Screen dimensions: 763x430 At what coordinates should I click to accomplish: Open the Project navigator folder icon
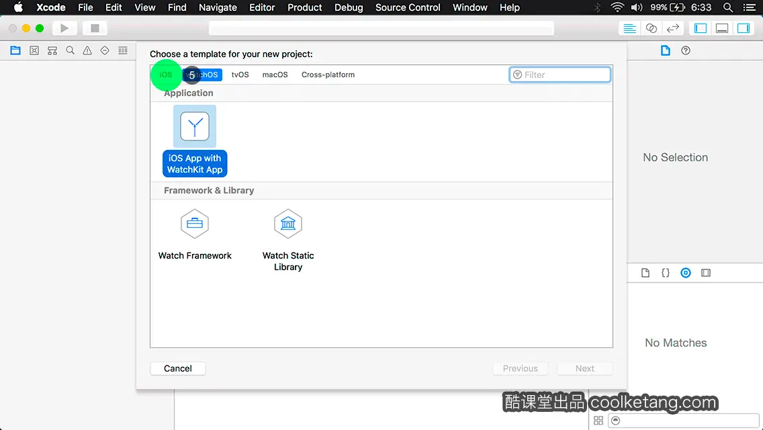tap(15, 50)
